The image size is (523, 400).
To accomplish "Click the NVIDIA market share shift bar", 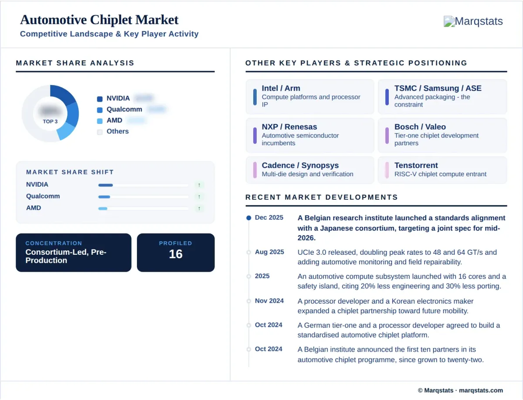I will coord(143,185).
